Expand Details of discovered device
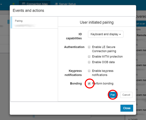The image size is (146, 120). 133,119
